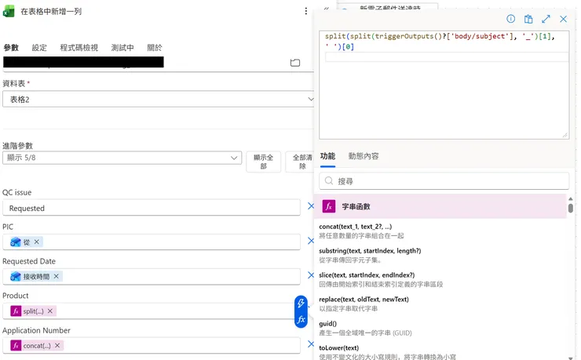Click inside the Product input field
The width and height of the screenshot is (581, 360).
[152, 311]
